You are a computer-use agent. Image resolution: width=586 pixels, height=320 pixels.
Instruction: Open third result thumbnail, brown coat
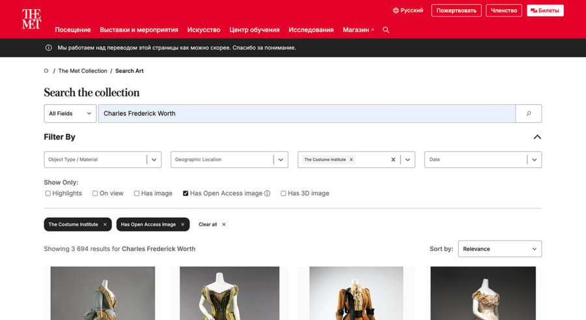[356, 293]
